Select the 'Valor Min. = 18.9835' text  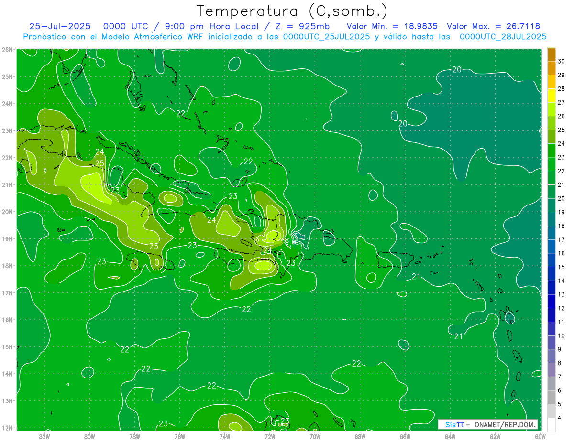[x=392, y=26]
